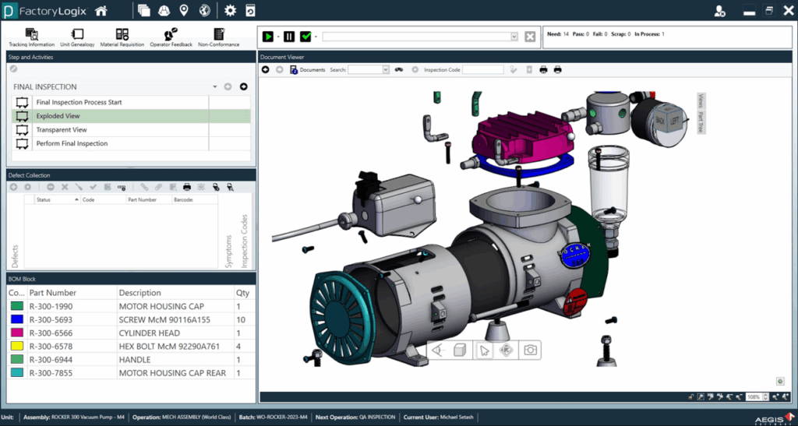The height and width of the screenshot is (426, 798).
Task: Select the Transparent View step
Action: [62, 130]
